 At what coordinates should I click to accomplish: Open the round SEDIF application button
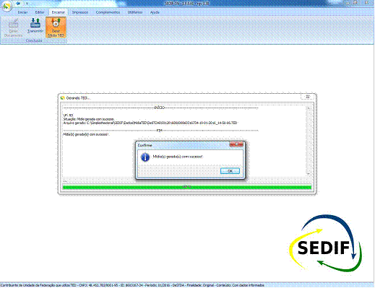[x=7, y=6]
